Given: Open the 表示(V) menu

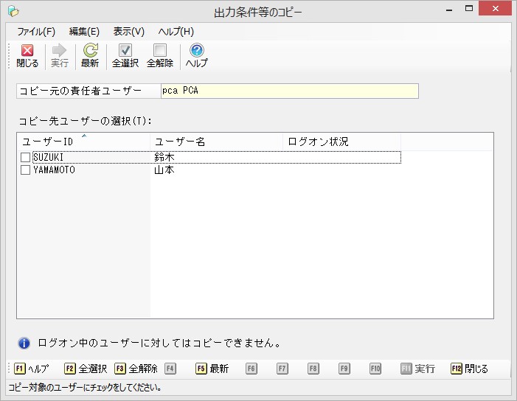Looking at the screenshot, I should [x=129, y=32].
